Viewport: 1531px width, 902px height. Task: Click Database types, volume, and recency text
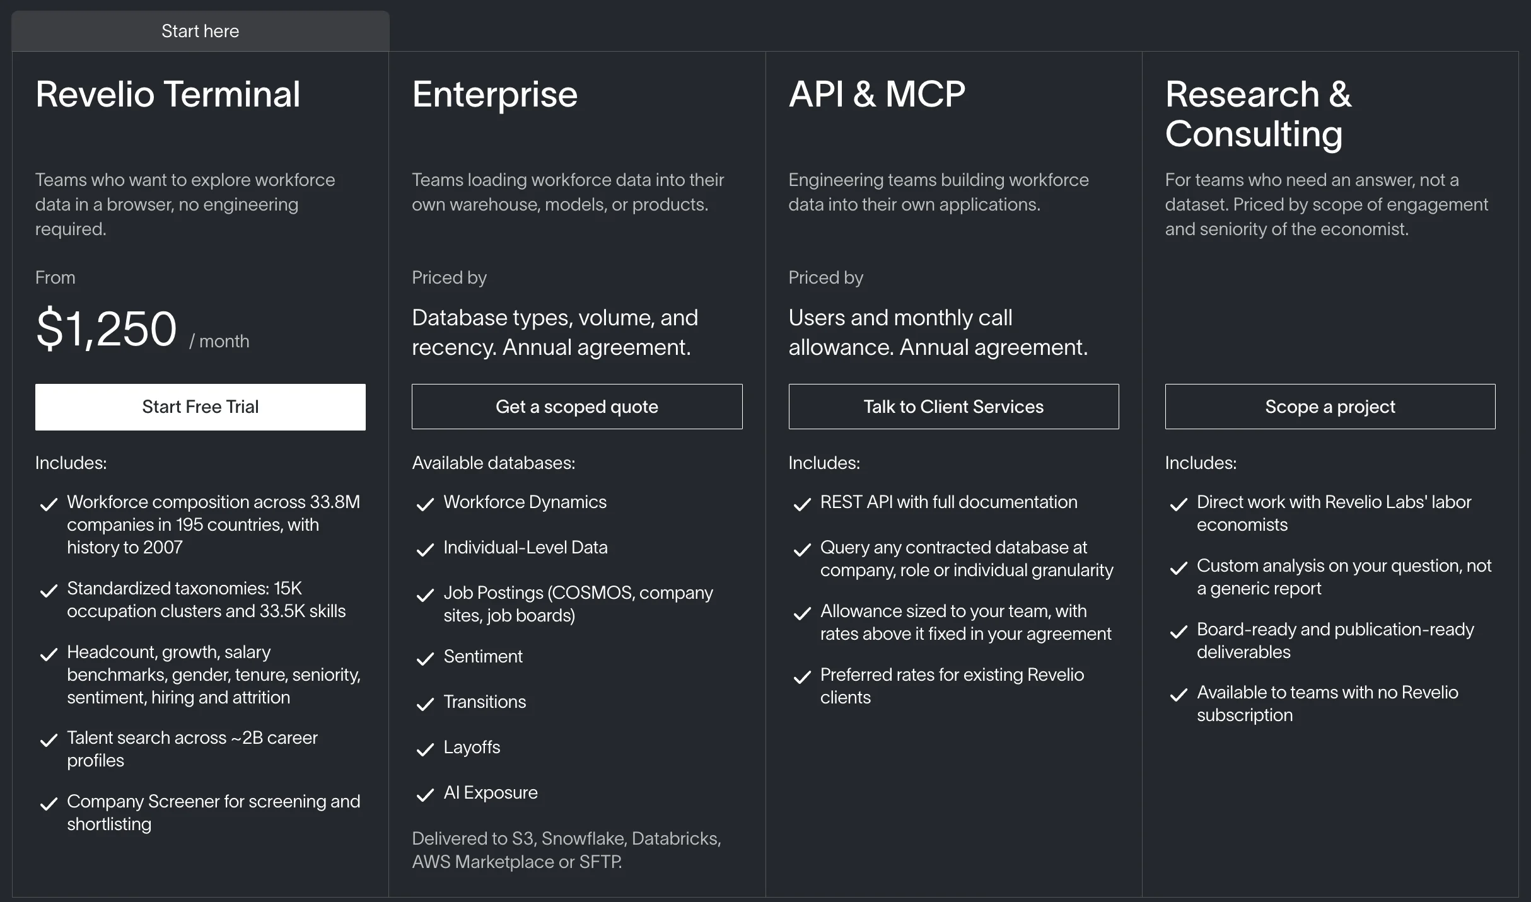coord(555,332)
